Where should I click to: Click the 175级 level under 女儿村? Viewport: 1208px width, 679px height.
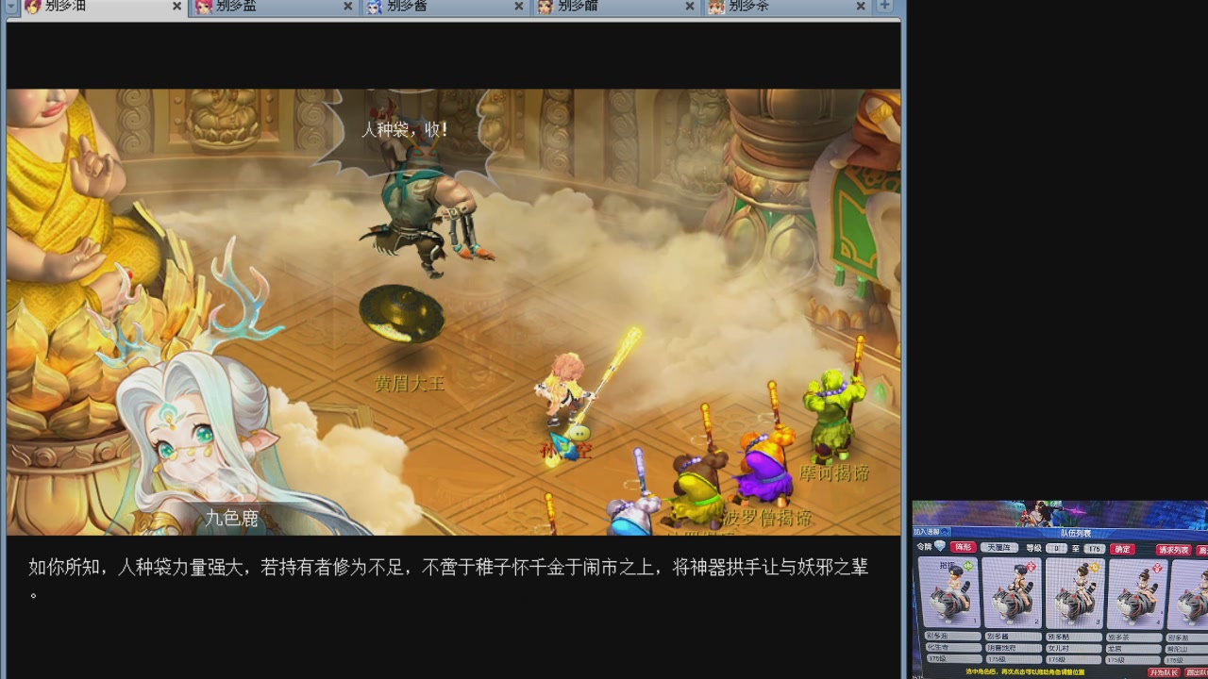1074,659
